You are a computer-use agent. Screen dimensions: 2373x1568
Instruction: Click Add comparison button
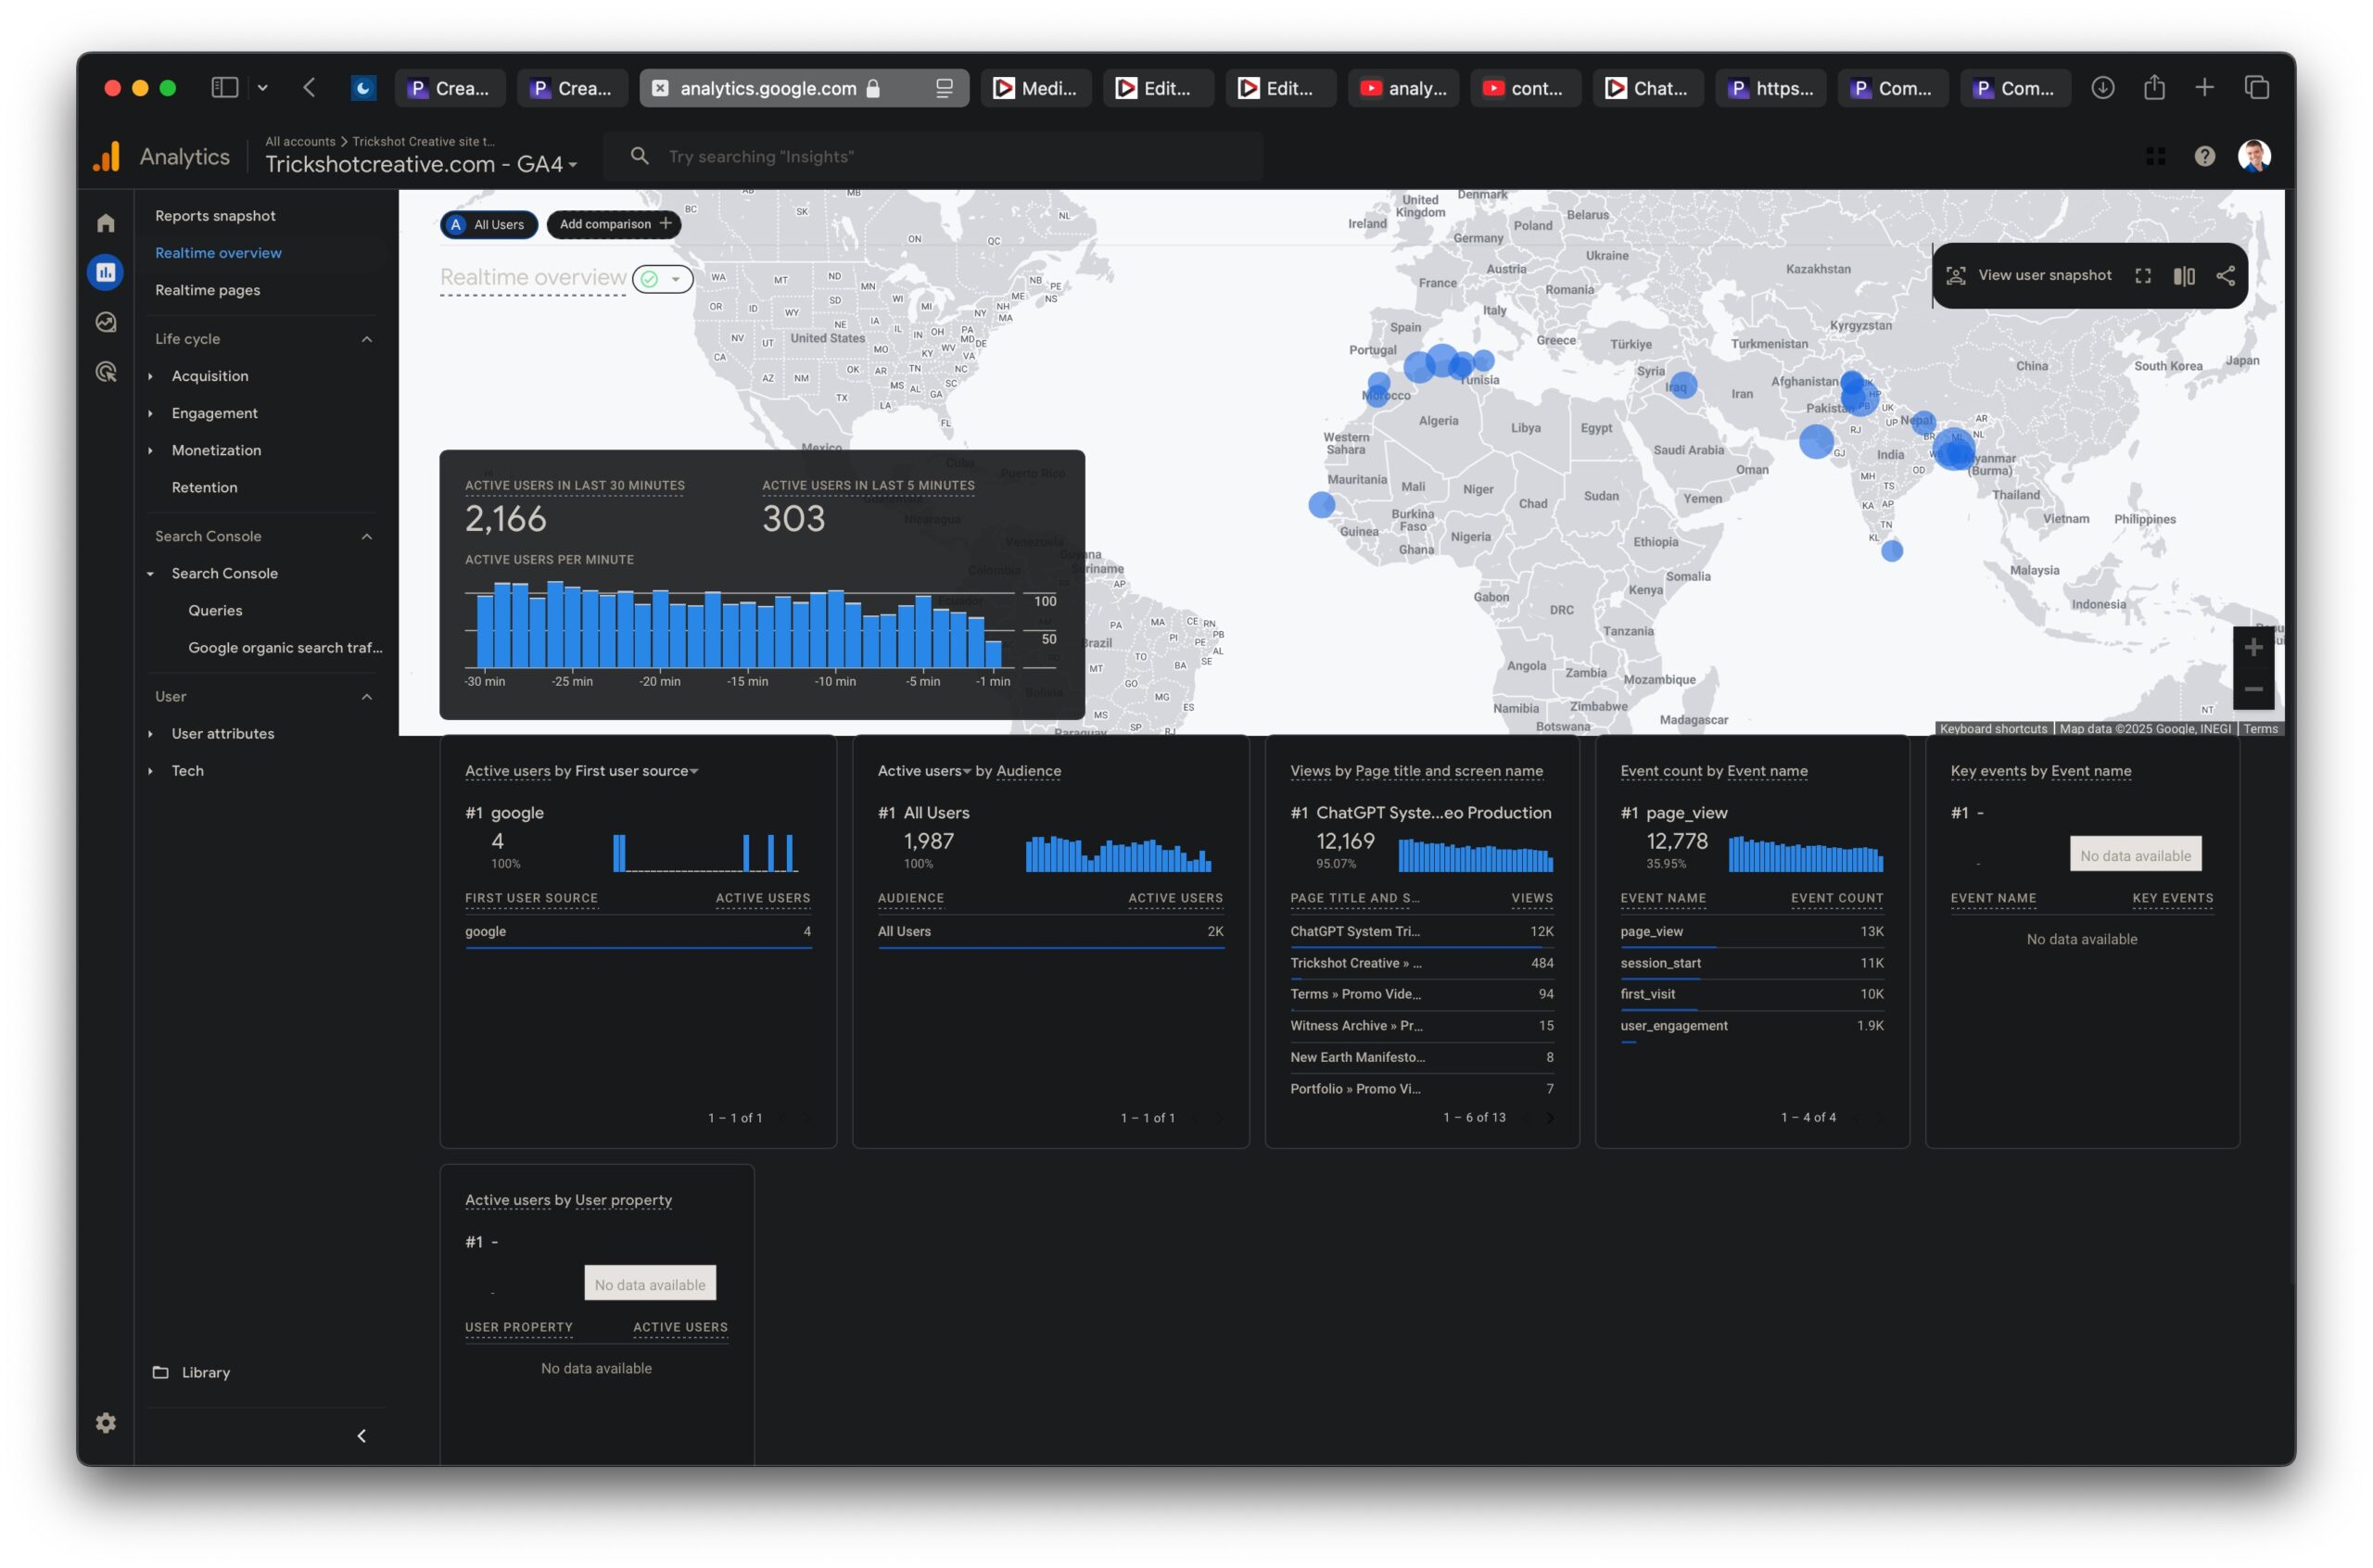coord(614,224)
